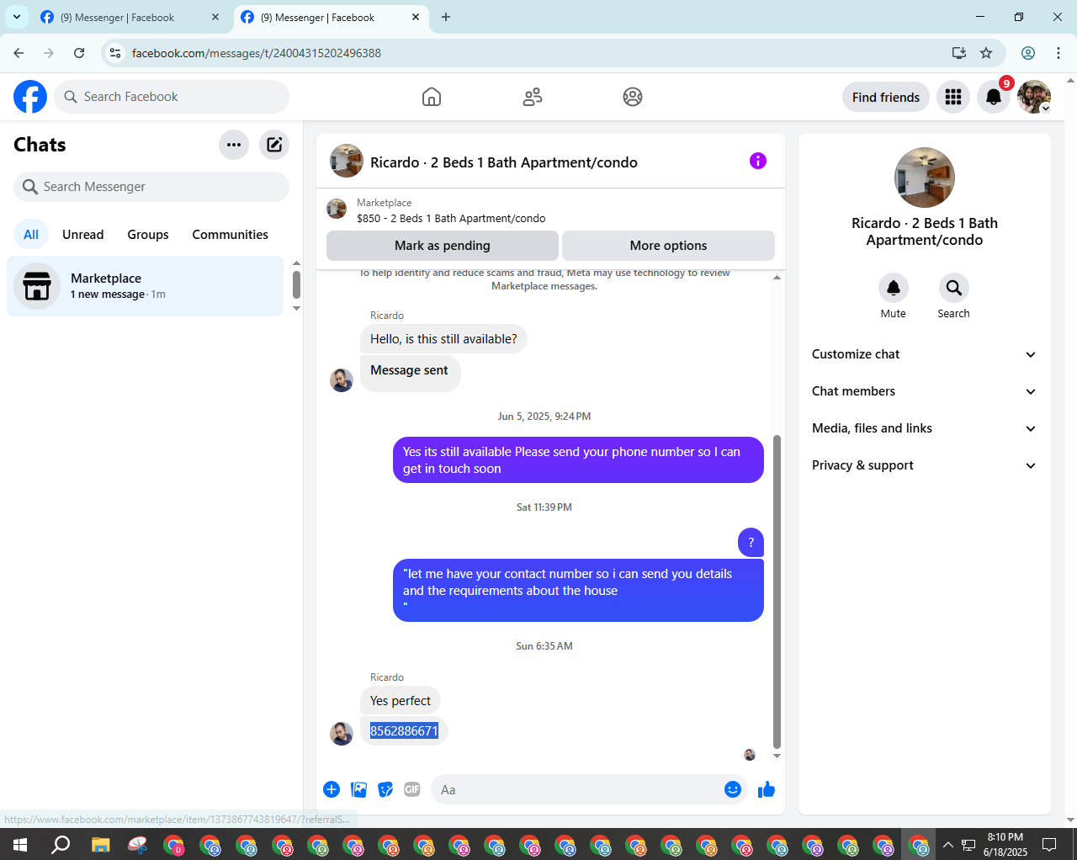
Task: Click the "Yes perfect" message
Action: pos(401,701)
